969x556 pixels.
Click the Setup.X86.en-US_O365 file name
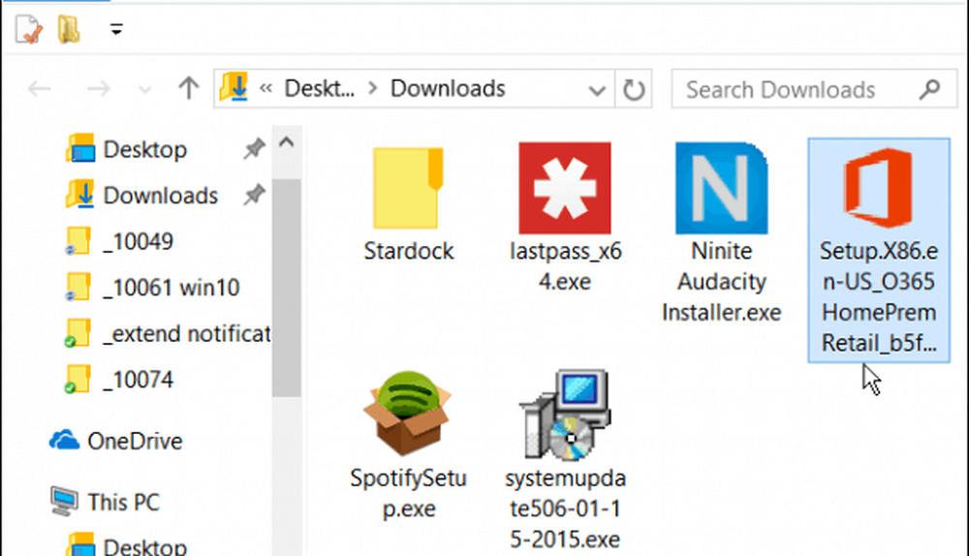tap(879, 296)
